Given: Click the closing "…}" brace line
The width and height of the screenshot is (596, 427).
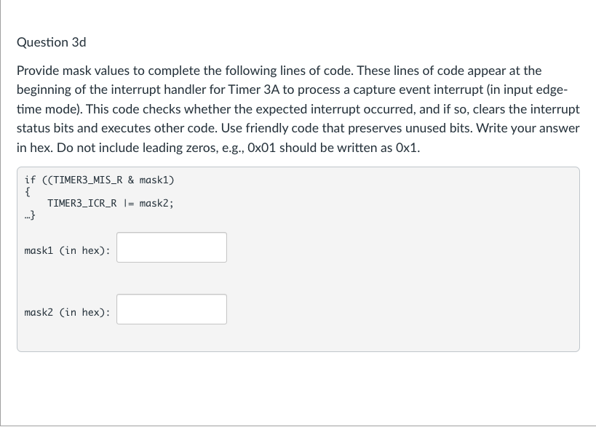Looking at the screenshot, I should tap(30, 215).
